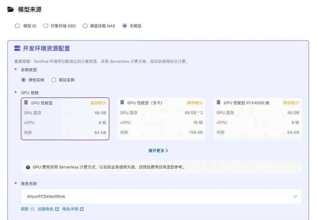Click the purple panel icon beside 开发环境资源配置
The width and height of the screenshot is (317, 220).
tap(17, 48)
